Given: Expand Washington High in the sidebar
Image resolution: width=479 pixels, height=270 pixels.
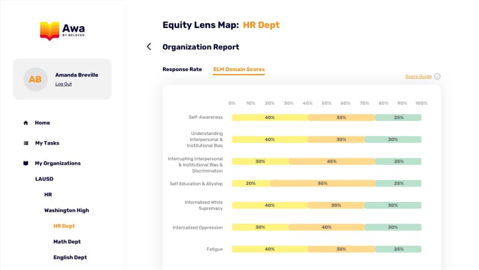Looking at the screenshot, I should (x=66, y=210).
